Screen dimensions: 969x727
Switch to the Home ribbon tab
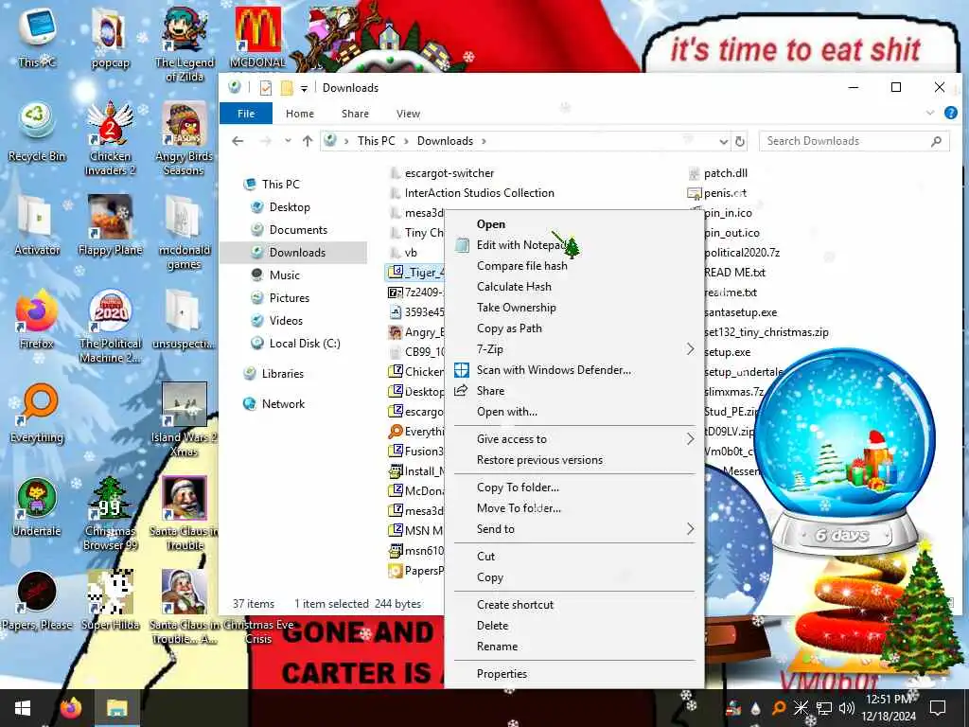pos(300,114)
